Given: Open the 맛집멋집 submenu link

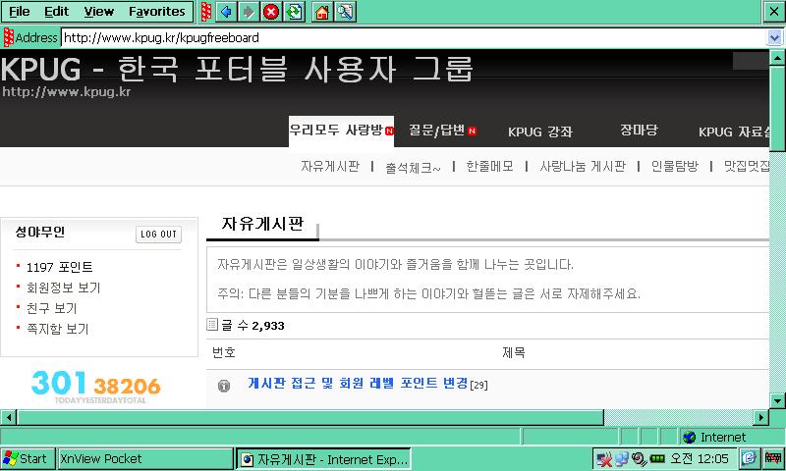Looking at the screenshot, I should (x=746, y=166).
